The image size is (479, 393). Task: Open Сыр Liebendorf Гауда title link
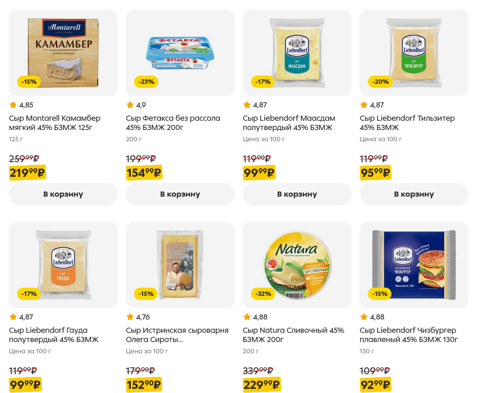click(x=54, y=335)
